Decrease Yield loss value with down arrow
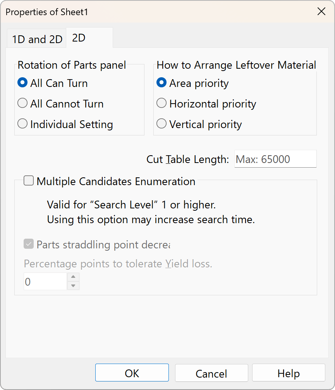 pyautogui.click(x=73, y=286)
